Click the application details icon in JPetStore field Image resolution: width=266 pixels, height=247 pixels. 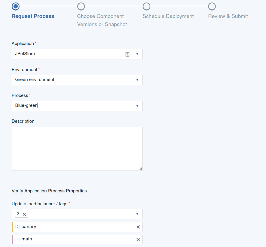click(x=127, y=54)
